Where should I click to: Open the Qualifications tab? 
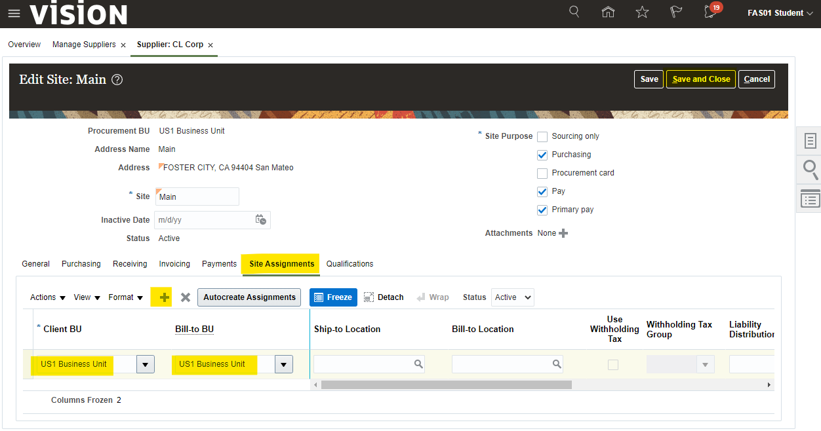pyautogui.click(x=350, y=264)
